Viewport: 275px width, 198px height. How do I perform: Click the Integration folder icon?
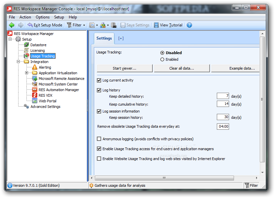(26, 62)
